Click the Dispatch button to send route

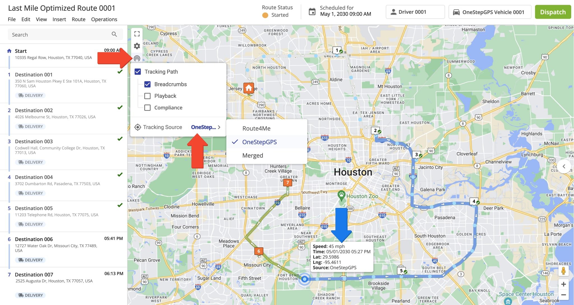553,12
